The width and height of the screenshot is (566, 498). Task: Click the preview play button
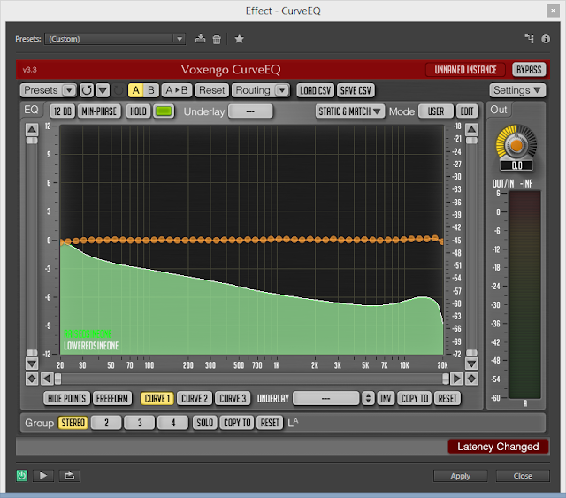pyautogui.click(x=43, y=476)
